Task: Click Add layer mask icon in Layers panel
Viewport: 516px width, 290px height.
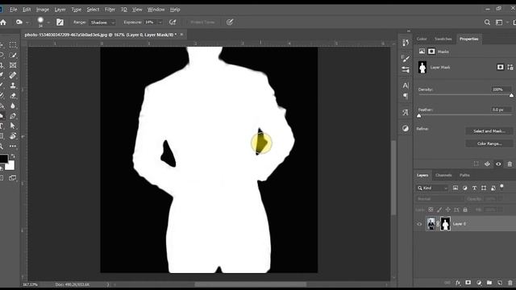Action: point(468,283)
